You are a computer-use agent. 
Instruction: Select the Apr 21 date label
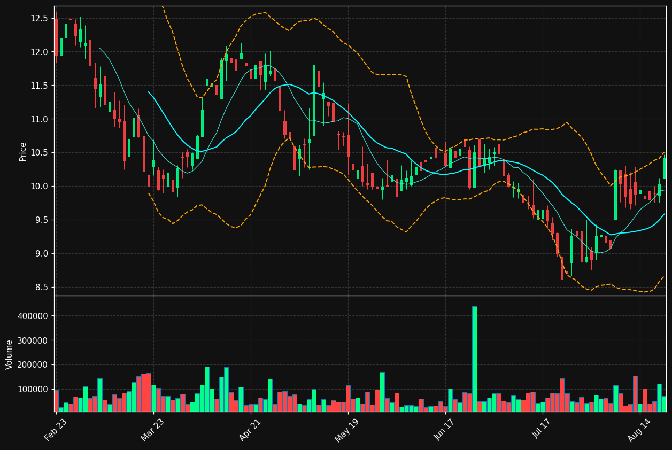point(251,429)
